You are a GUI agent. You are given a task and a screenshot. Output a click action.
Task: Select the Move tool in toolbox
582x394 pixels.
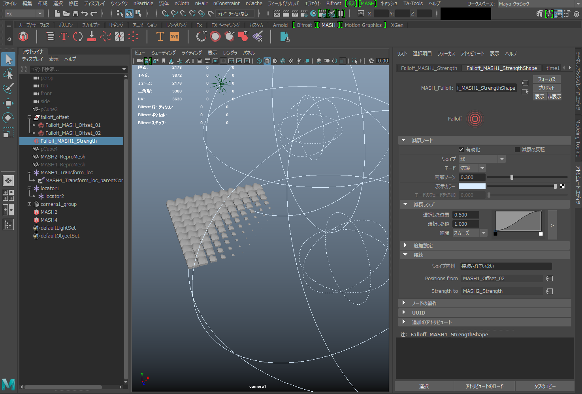pyautogui.click(x=8, y=103)
